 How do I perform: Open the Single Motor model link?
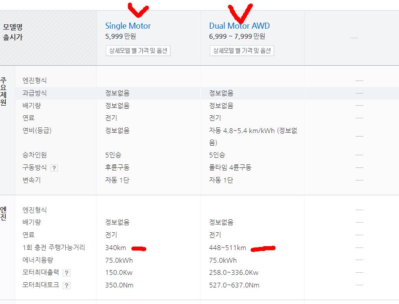click(128, 26)
